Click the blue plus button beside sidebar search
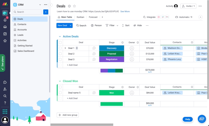The width and height of the screenshot is (209, 126). pyautogui.click(x=46, y=12)
